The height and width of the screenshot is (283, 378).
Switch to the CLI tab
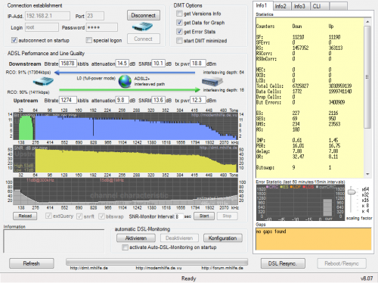tap(320, 6)
